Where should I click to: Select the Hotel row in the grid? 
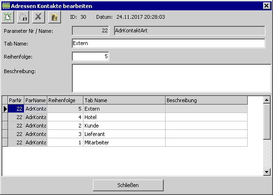coord(125,117)
